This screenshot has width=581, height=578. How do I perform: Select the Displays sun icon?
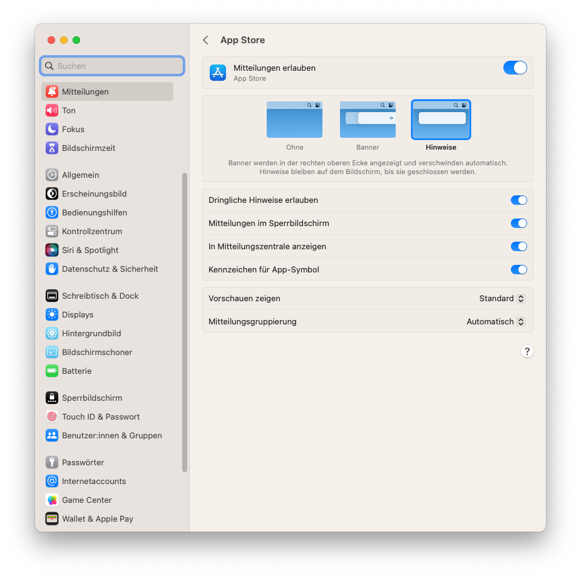tap(52, 314)
